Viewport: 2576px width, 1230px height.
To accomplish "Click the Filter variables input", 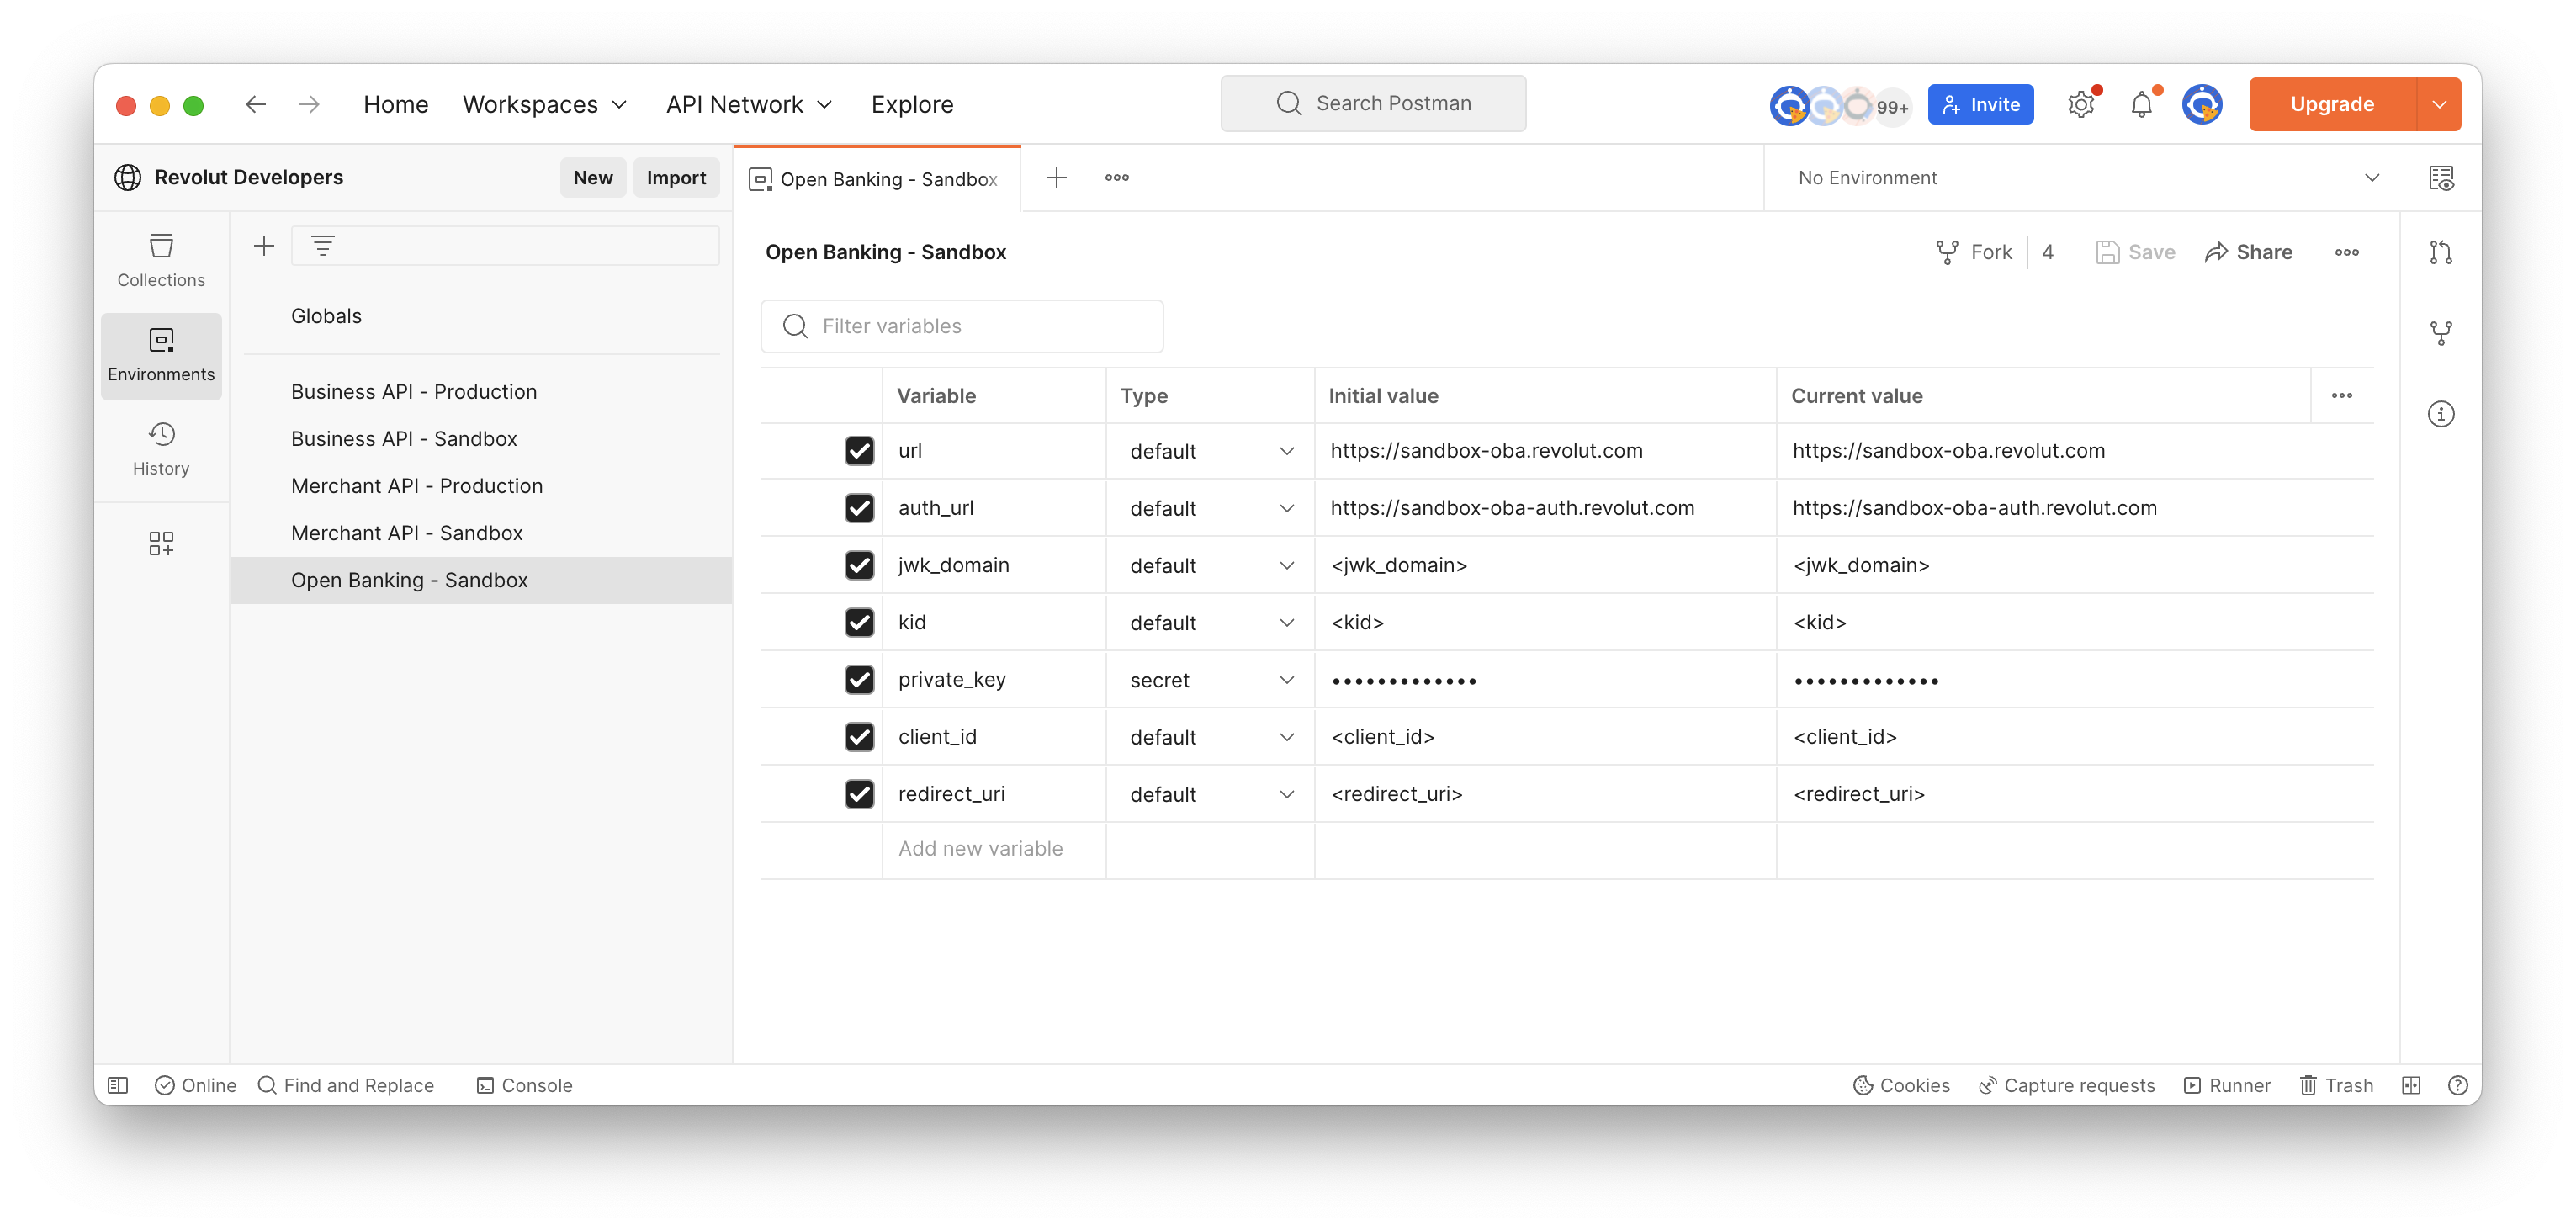I will pos(962,326).
